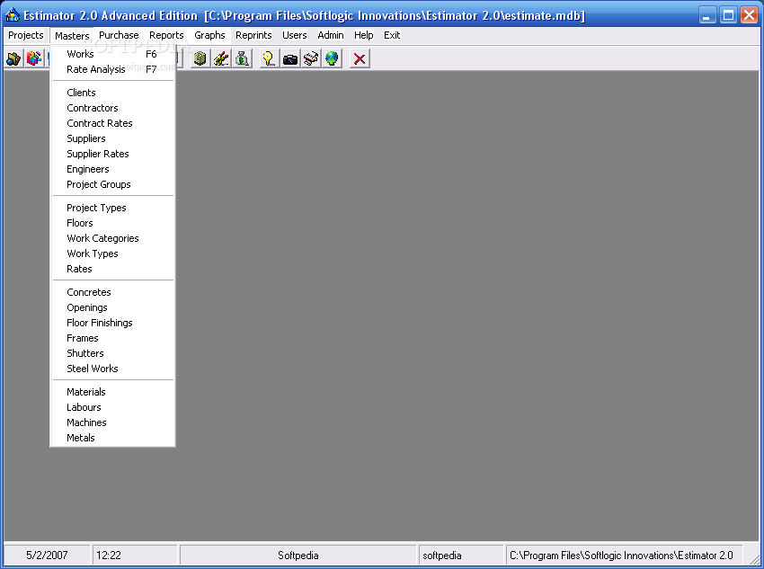Click the printer toolbar icon
Image resolution: width=764 pixels, height=569 pixels.
(x=311, y=58)
